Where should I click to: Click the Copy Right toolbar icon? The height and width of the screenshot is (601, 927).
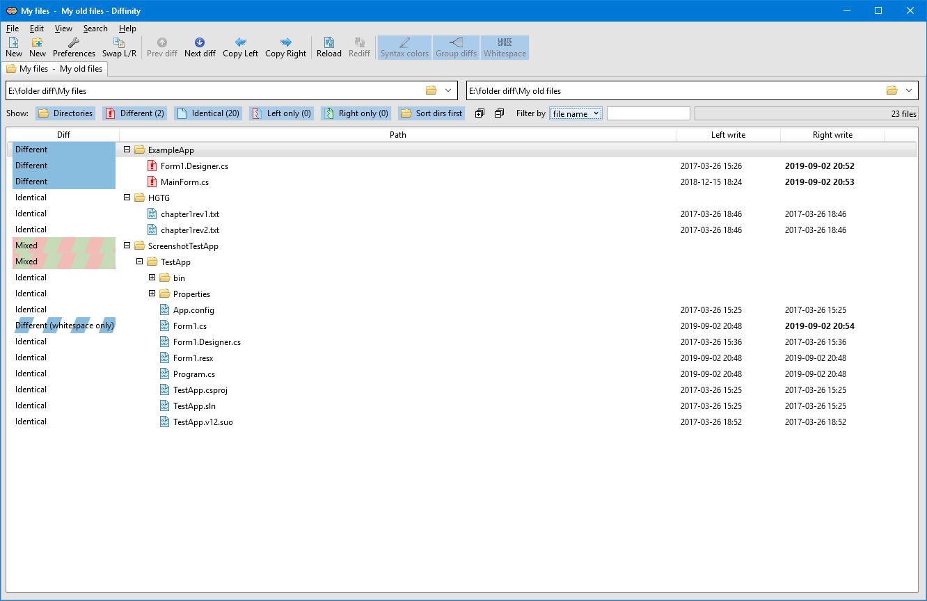285,47
